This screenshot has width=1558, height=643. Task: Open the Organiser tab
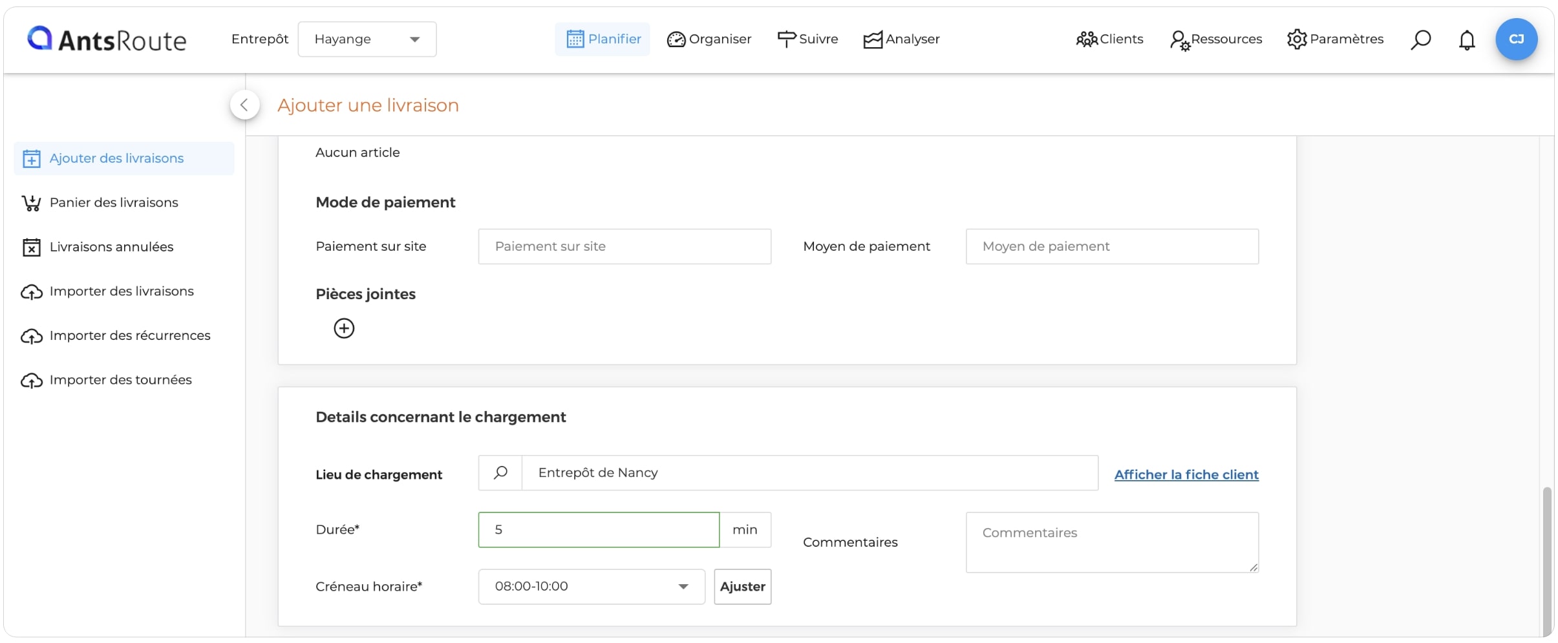pyautogui.click(x=709, y=39)
